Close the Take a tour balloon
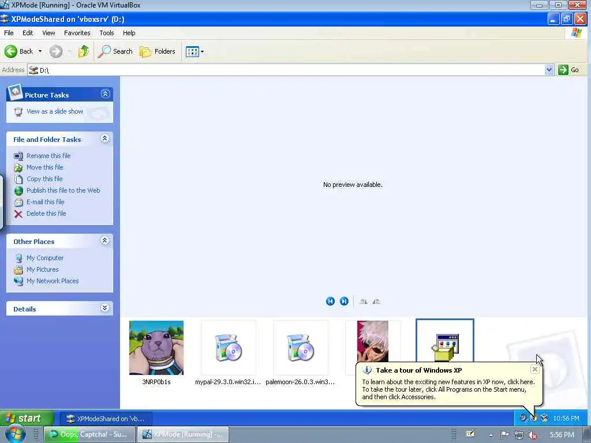 click(534, 370)
